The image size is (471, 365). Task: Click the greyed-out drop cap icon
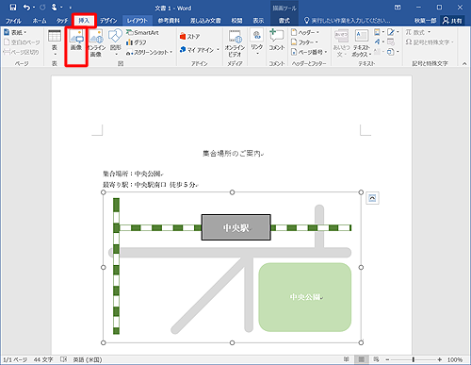[379, 52]
